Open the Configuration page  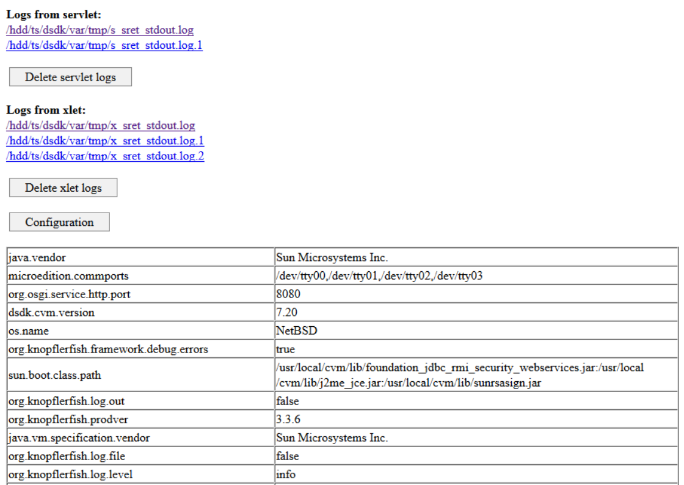pos(59,221)
